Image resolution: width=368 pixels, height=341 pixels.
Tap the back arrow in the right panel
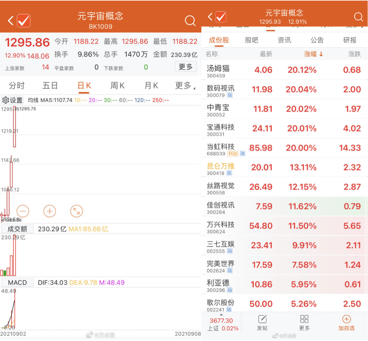point(210,17)
